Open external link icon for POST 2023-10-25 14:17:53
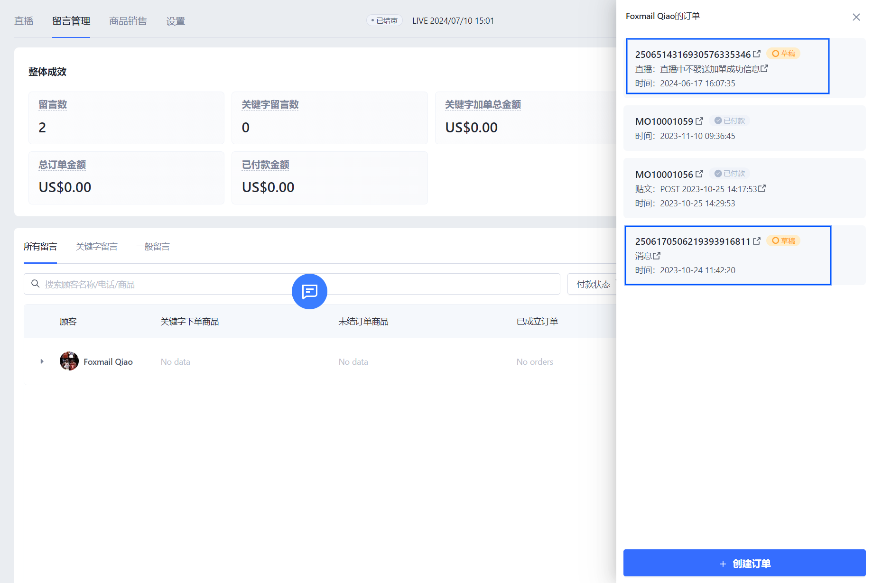Viewport: 873px width, 583px height. (762, 189)
